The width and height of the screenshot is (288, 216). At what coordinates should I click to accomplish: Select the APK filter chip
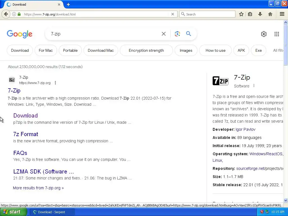click(241, 50)
